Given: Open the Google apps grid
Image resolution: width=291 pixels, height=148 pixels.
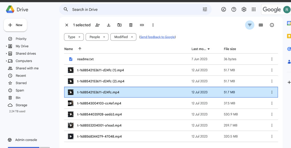Looking at the screenshot, I should pyautogui.click(x=253, y=9).
